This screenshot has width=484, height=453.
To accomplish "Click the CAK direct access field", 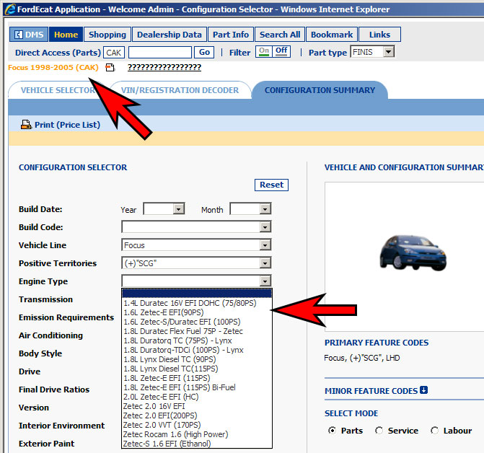I will pos(114,53).
